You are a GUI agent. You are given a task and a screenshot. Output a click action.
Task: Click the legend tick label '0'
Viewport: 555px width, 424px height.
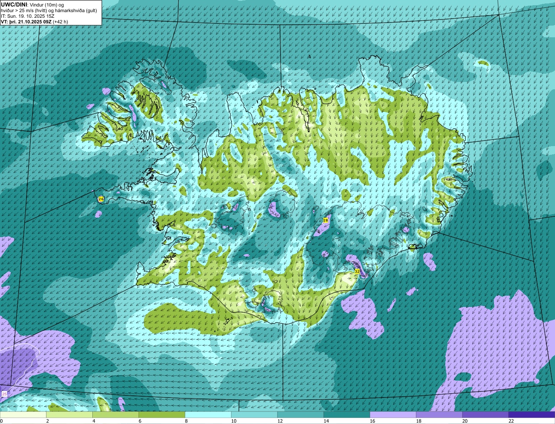(x=1, y=421)
